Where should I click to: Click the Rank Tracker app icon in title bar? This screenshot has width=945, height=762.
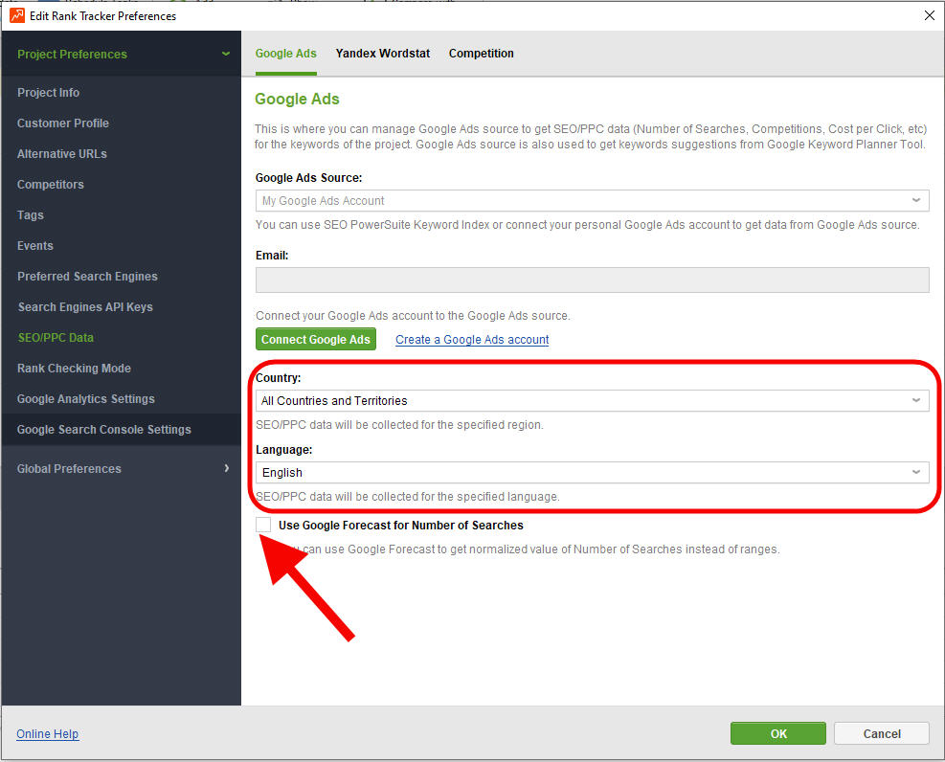pyautogui.click(x=17, y=15)
